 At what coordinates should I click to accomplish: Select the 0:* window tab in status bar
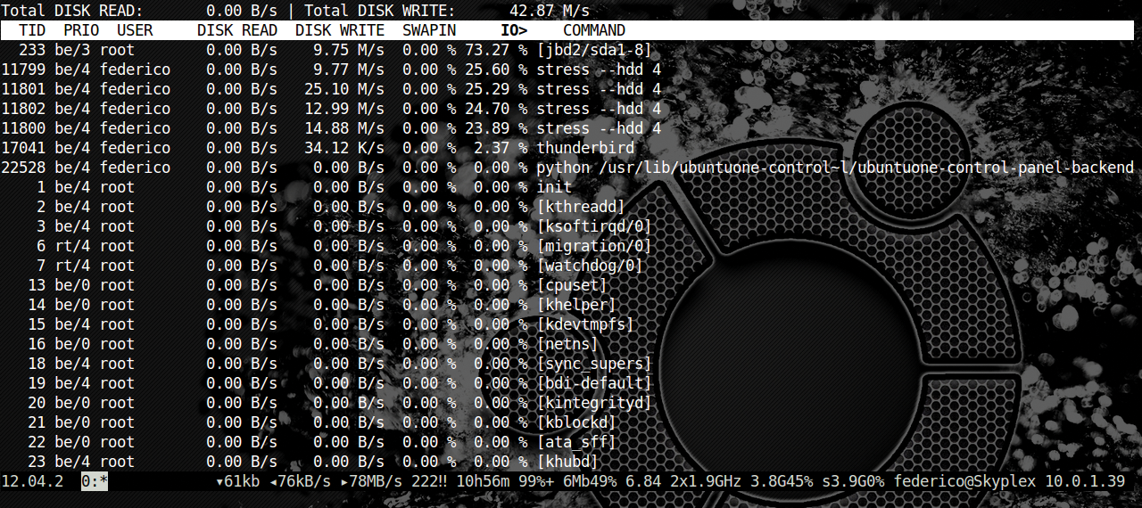[95, 481]
